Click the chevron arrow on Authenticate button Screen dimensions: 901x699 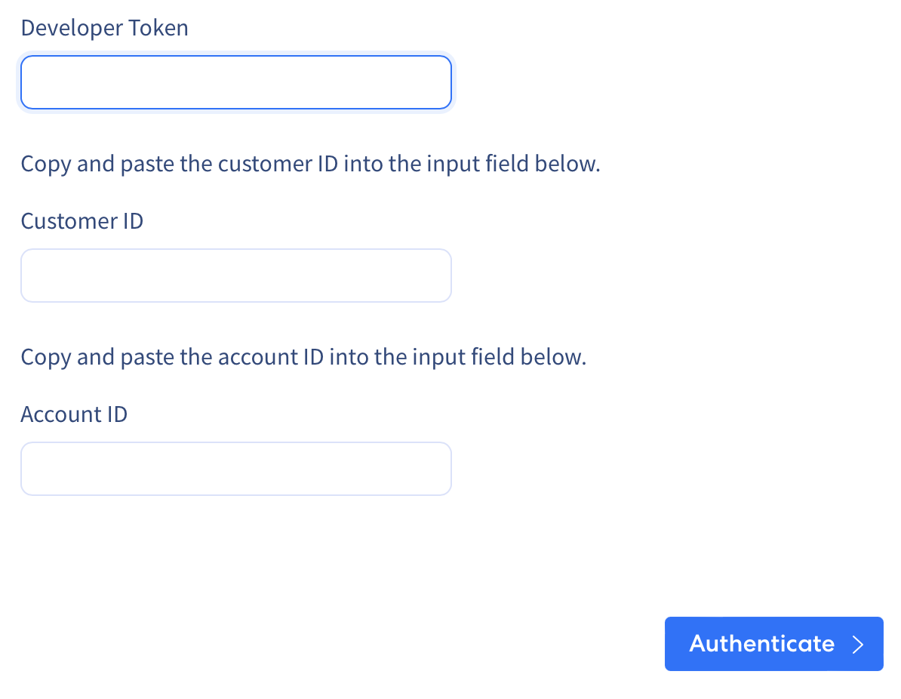coord(858,645)
